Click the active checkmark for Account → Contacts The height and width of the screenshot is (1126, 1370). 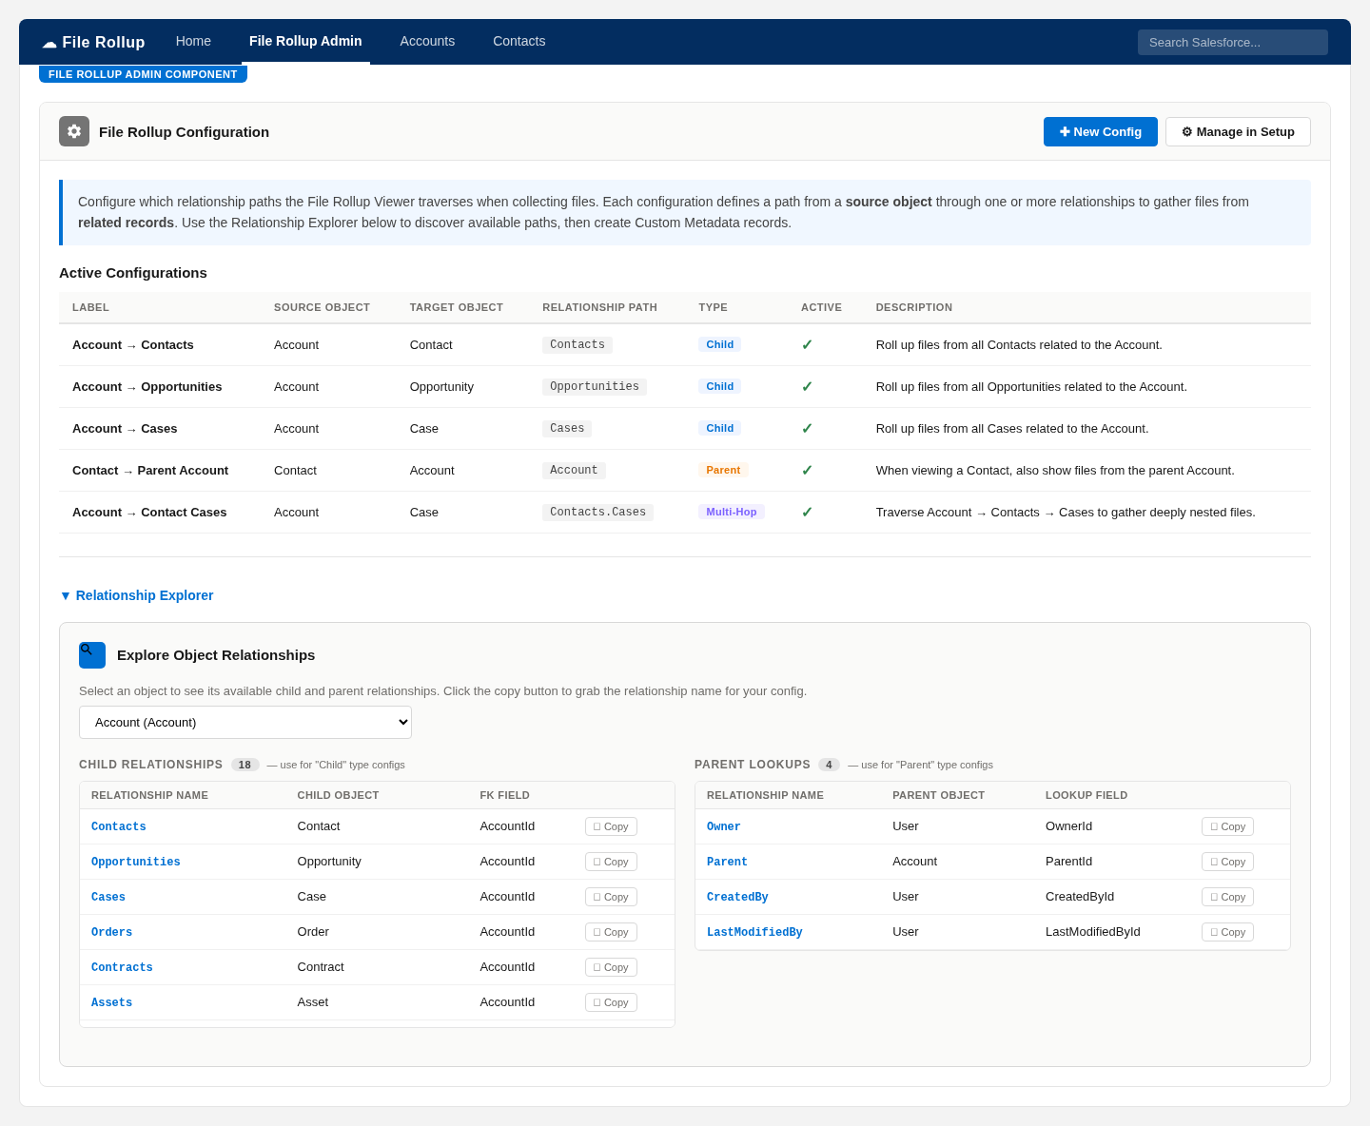point(807,345)
